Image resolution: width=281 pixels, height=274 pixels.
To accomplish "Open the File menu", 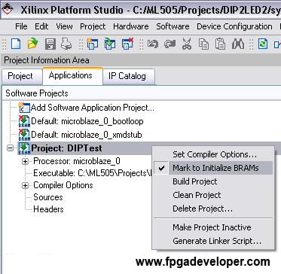I will [x=21, y=26].
